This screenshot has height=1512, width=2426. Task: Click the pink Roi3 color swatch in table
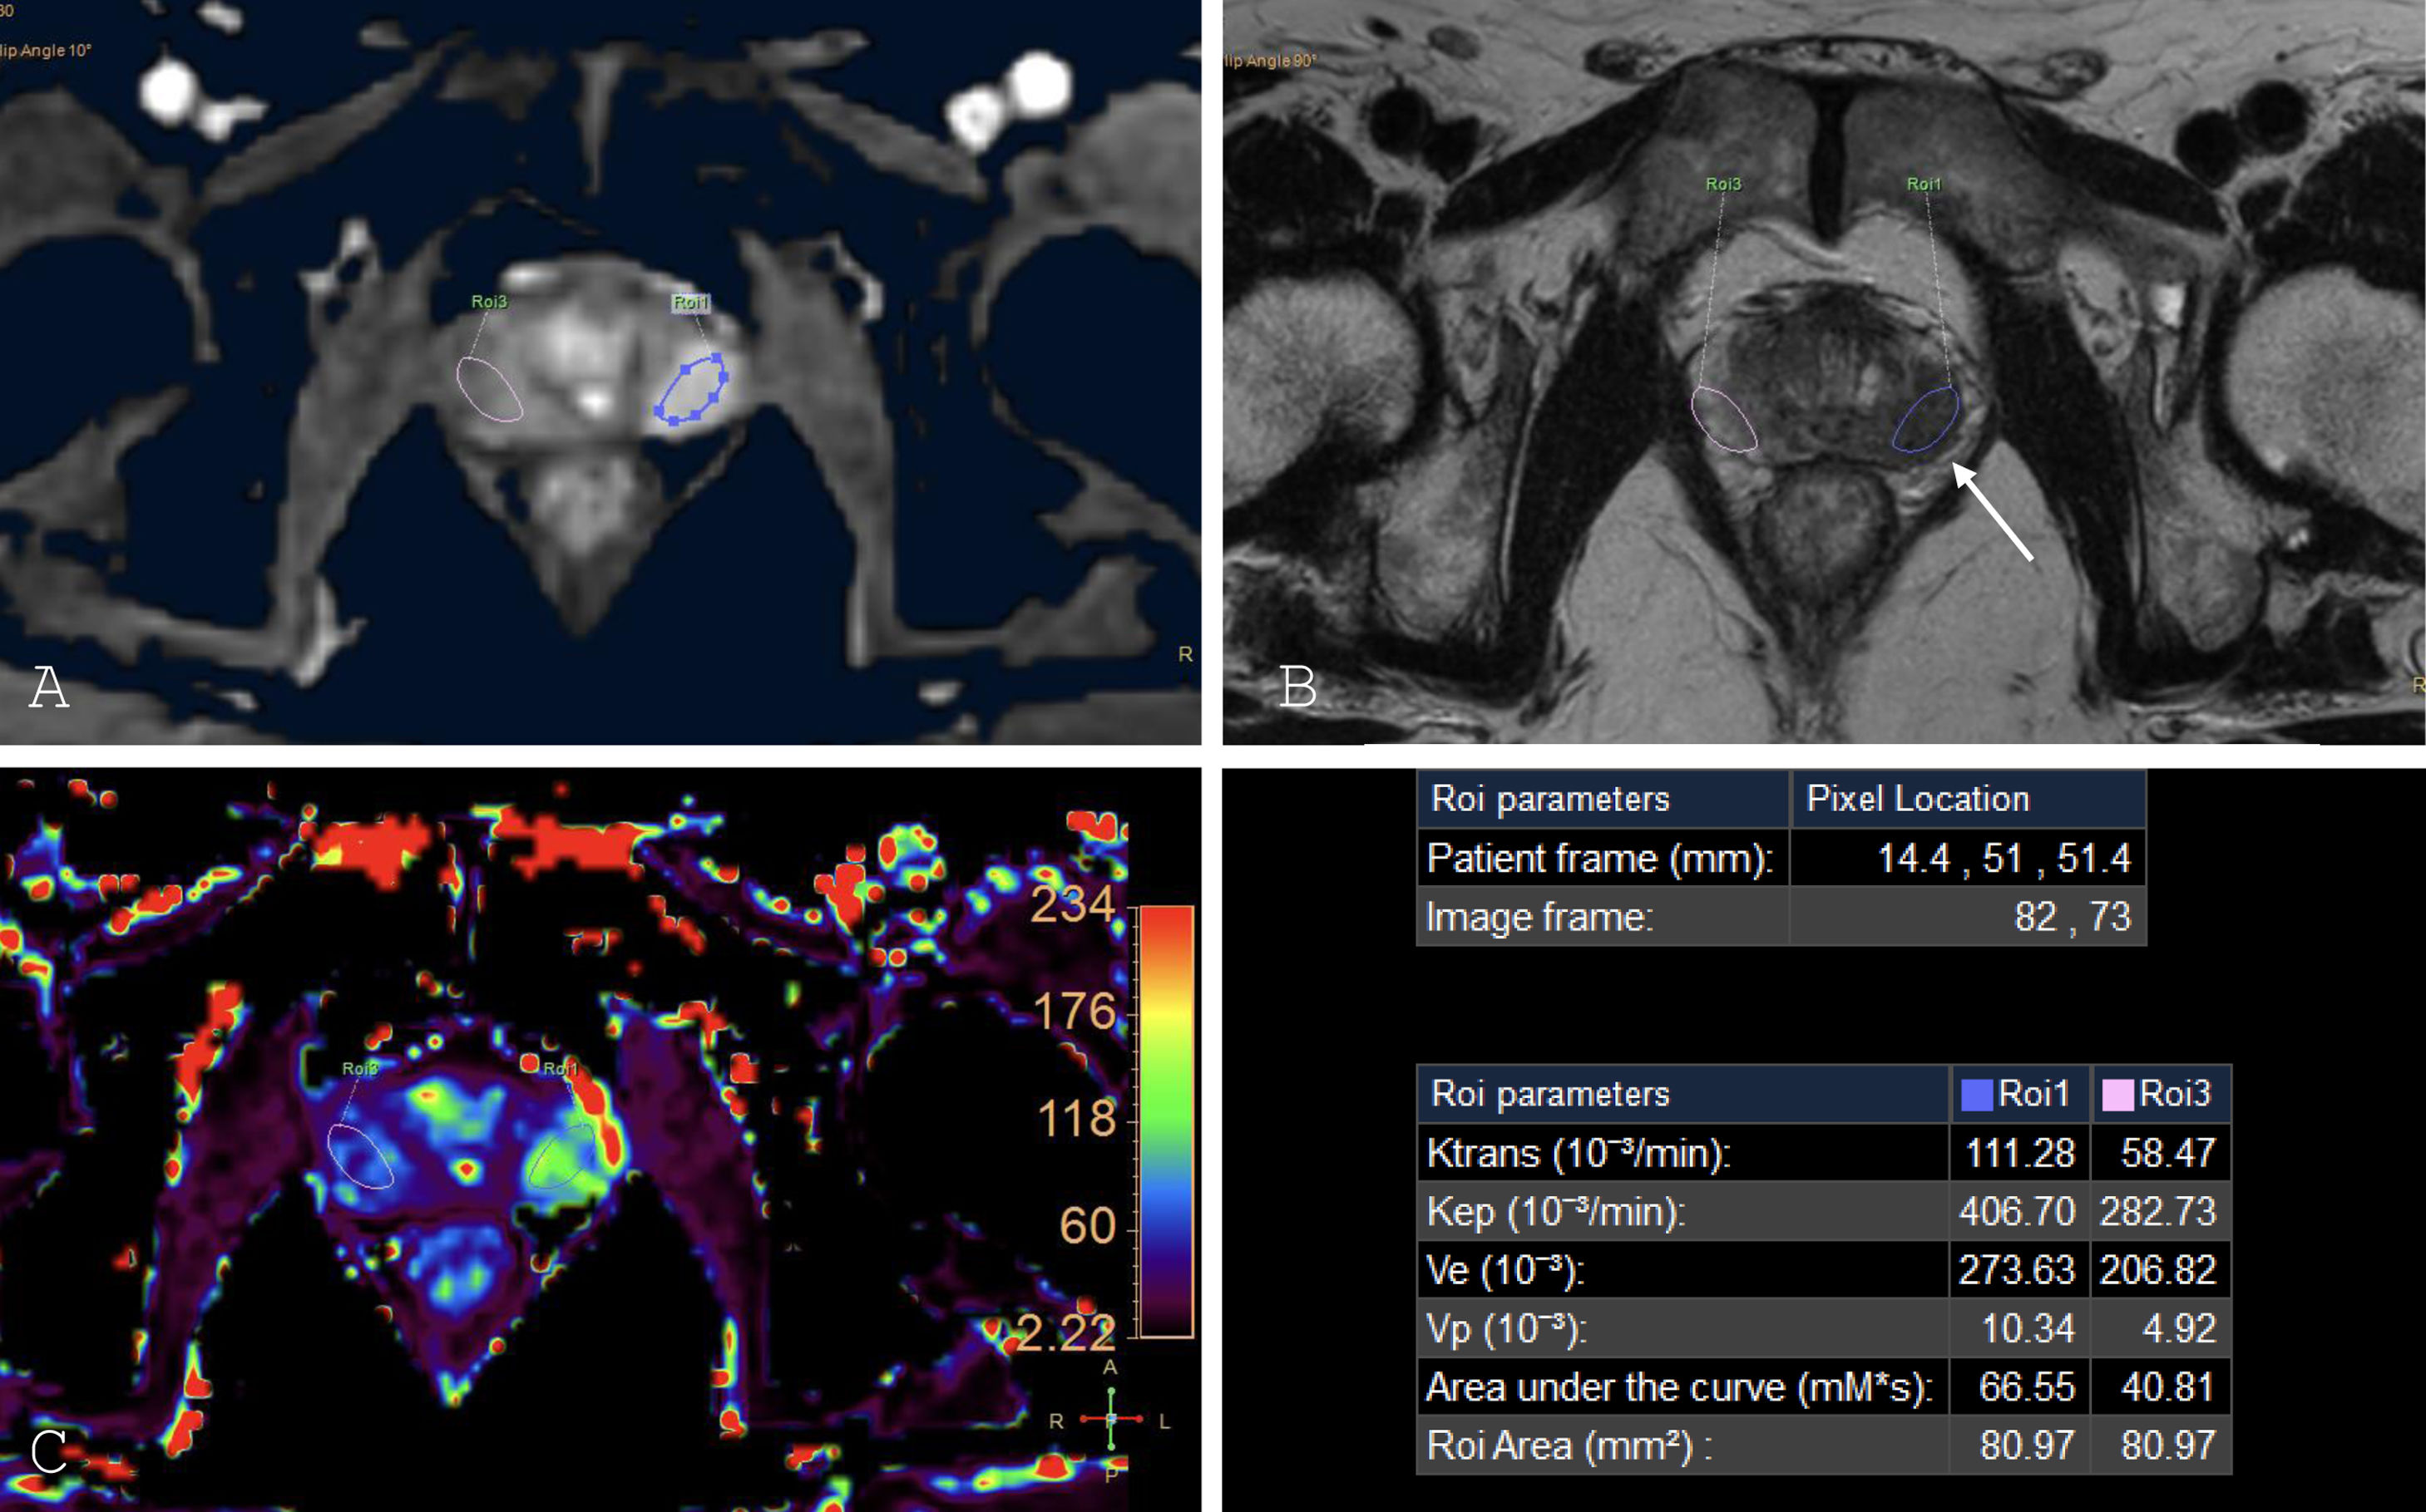click(2118, 1094)
